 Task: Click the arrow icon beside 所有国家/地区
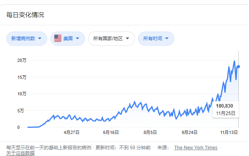[127, 38]
